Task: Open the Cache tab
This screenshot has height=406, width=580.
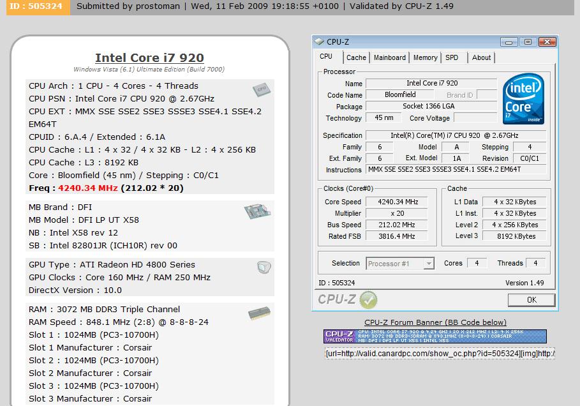Action: coord(356,57)
